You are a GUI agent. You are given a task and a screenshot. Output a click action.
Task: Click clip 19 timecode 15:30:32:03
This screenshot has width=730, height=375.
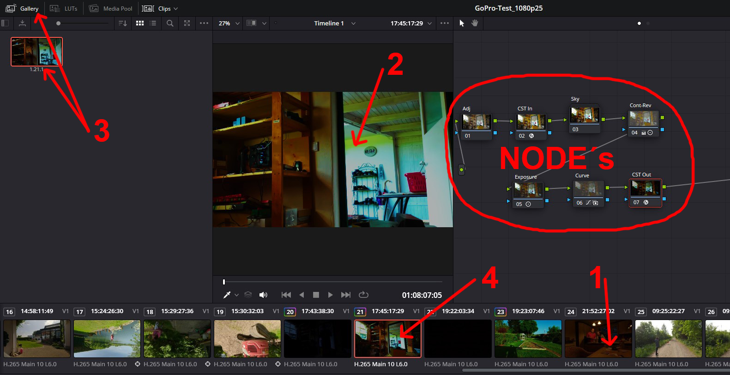(x=247, y=311)
